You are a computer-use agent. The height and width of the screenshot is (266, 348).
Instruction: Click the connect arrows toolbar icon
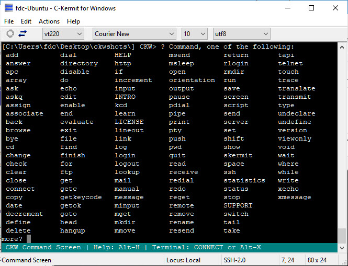[23, 33]
